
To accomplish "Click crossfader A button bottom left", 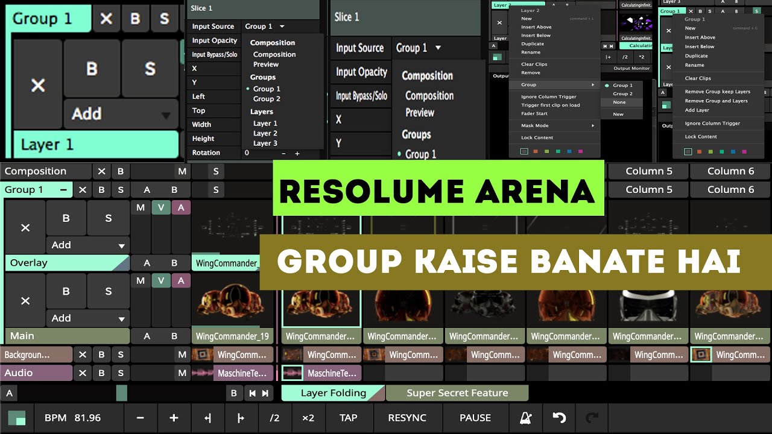I will click(x=9, y=393).
